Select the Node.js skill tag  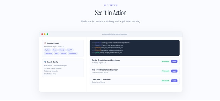[62, 50]
